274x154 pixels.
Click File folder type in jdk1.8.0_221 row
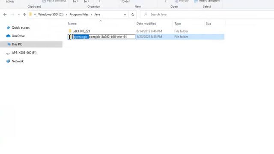[181, 31]
